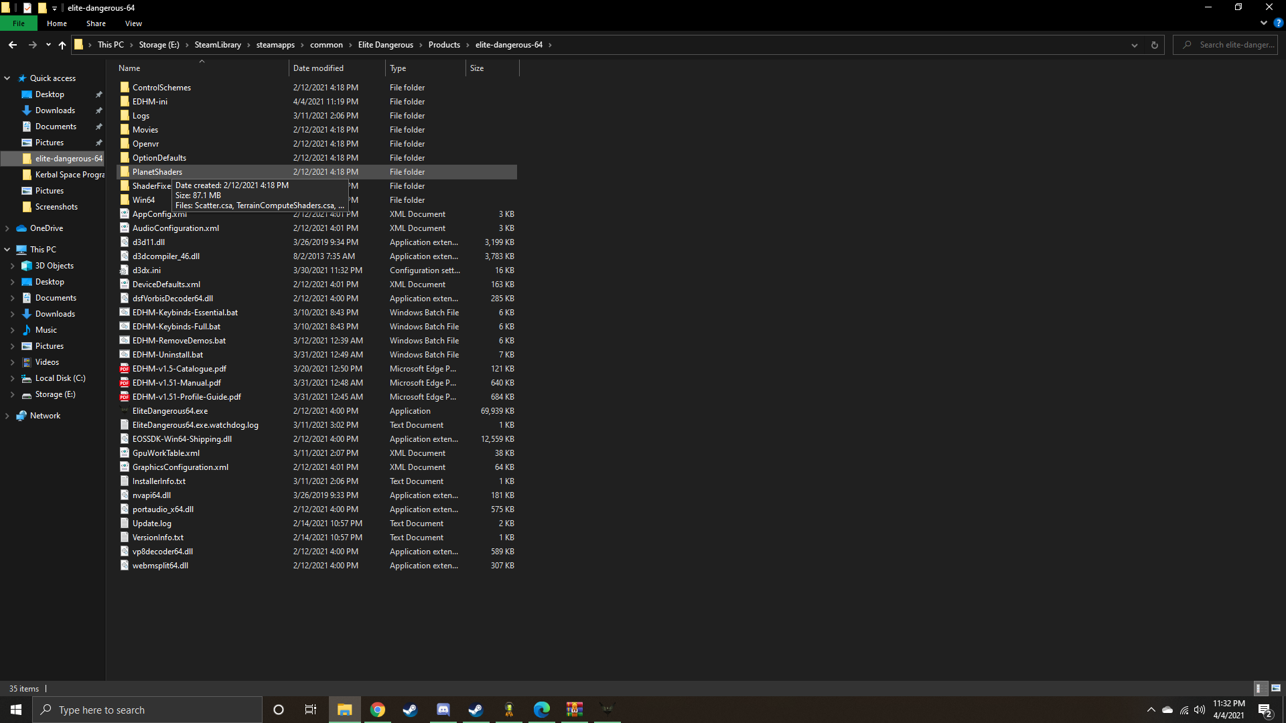The image size is (1286, 723).
Task: Click Elite Dangerous in breadcrumb path
Action: tap(386, 45)
